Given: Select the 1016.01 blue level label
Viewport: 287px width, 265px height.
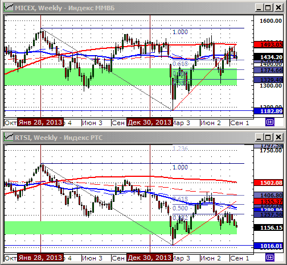Looking at the screenshot, I should click(x=268, y=246).
